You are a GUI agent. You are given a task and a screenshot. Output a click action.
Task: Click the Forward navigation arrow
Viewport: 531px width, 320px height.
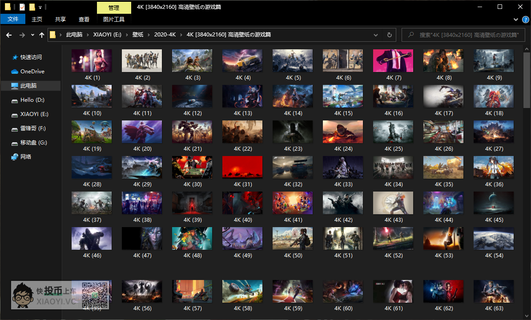[22, 35]
